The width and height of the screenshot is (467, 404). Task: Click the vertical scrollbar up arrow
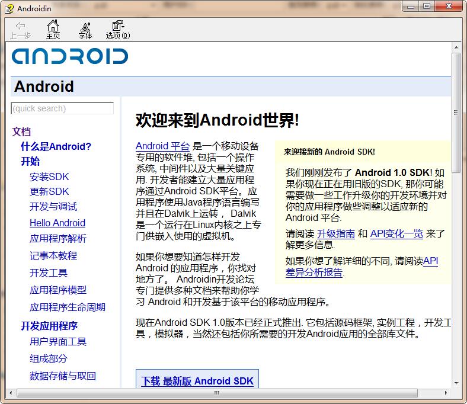click(456, 47)
